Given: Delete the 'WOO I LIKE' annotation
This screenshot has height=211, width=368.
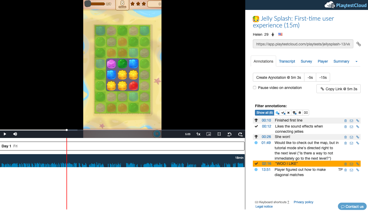Looking at the screenshot, I should (x=345, y=164).
